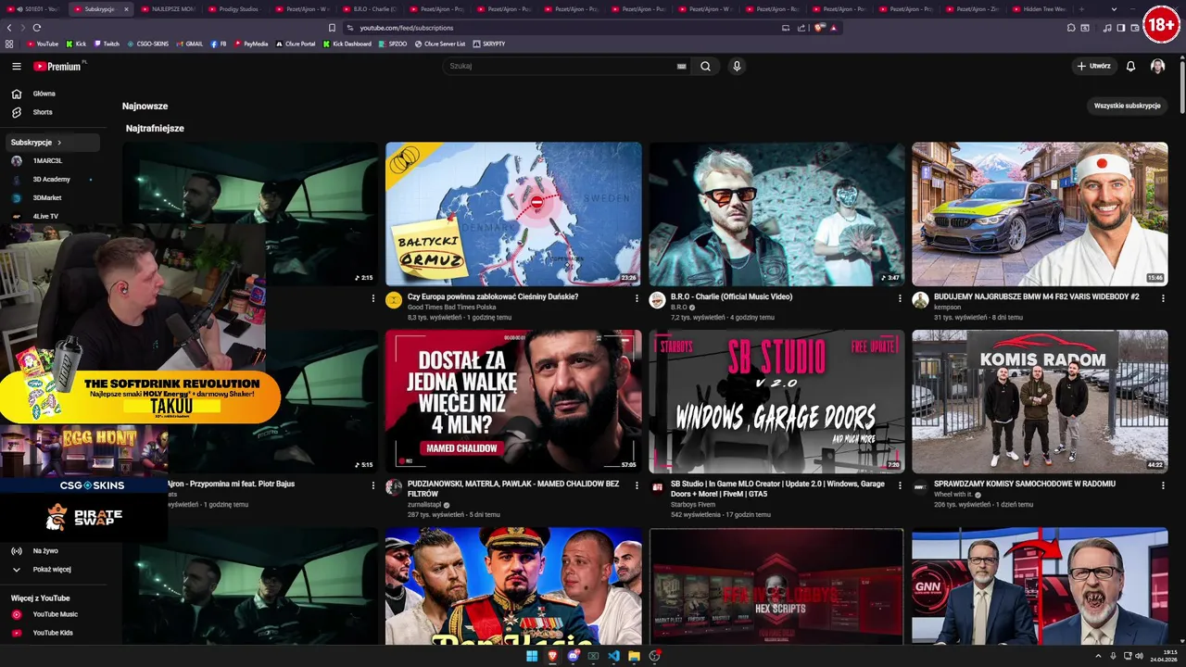Image resolution: width=1186 pixels, height=667 pixels.
Task: Expand Pokaż więcej in the sidebar
Action: (54, 570)
